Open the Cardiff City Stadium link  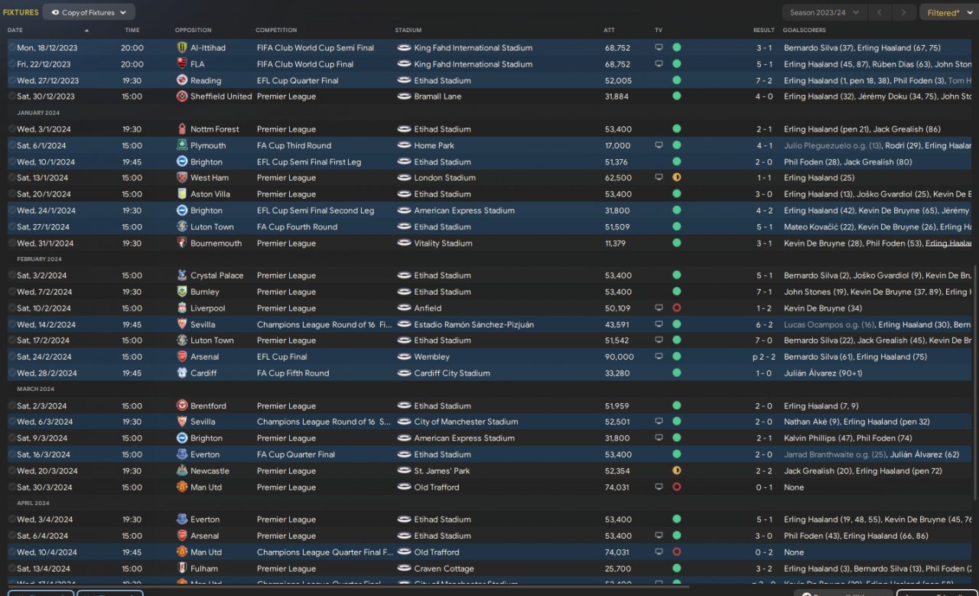coord(452,373)
